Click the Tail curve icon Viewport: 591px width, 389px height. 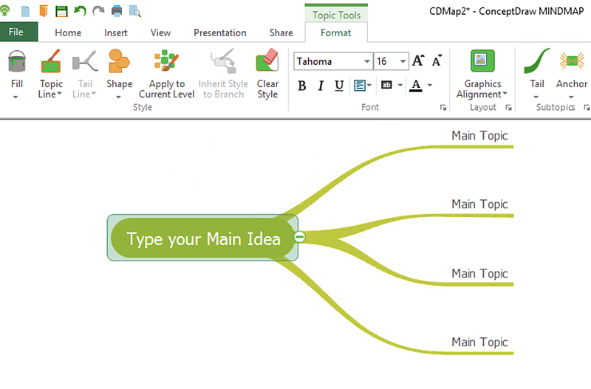[537, 61]
